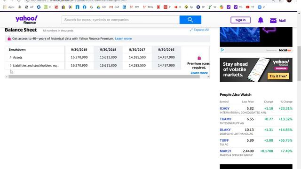Click Try it free on Yahoo ad

278,76
